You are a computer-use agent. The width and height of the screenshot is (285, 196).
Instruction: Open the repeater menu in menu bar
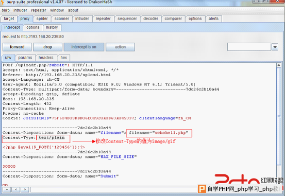(x=39, y=10)
